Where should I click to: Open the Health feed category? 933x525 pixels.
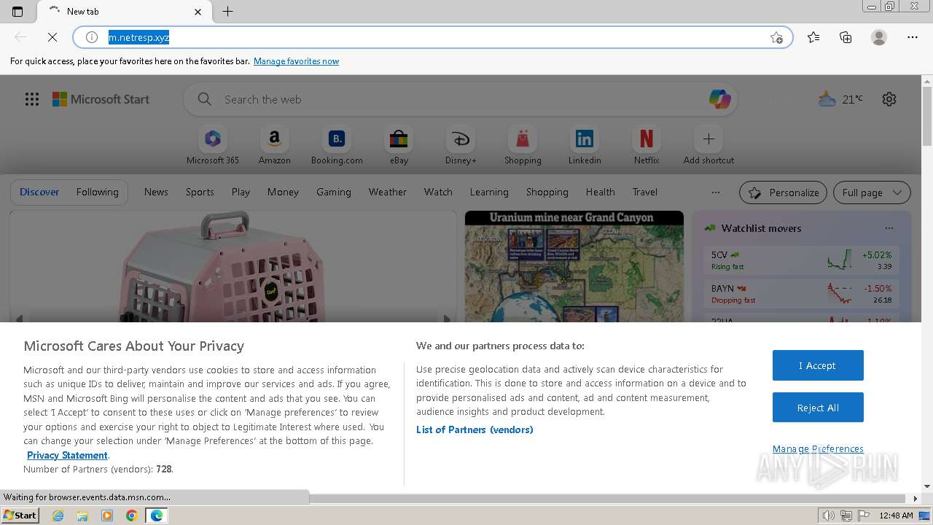click(x=601, y=192)
